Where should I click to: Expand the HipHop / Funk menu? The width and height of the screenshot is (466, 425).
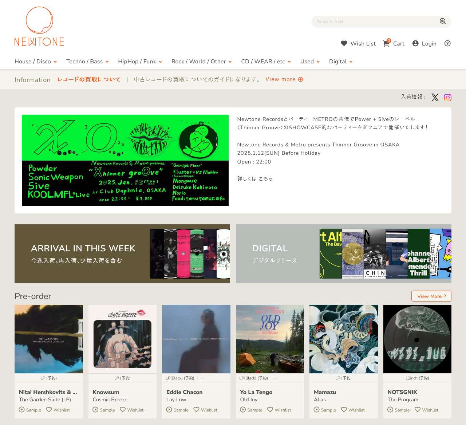[140, 62]
